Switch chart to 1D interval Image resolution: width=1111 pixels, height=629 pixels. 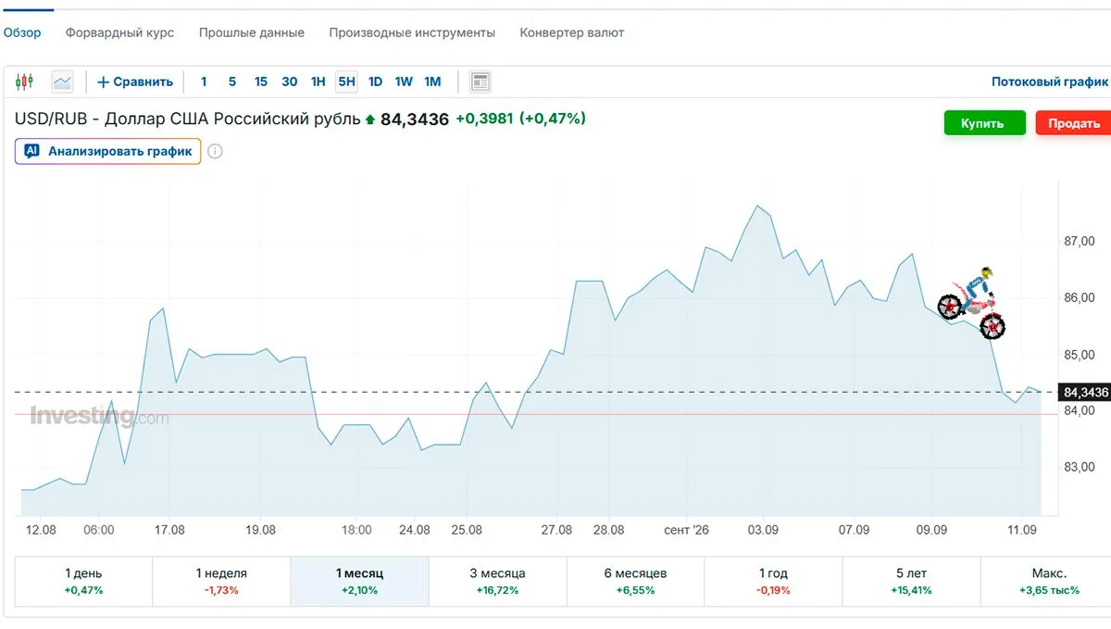[x=375, y=82]
